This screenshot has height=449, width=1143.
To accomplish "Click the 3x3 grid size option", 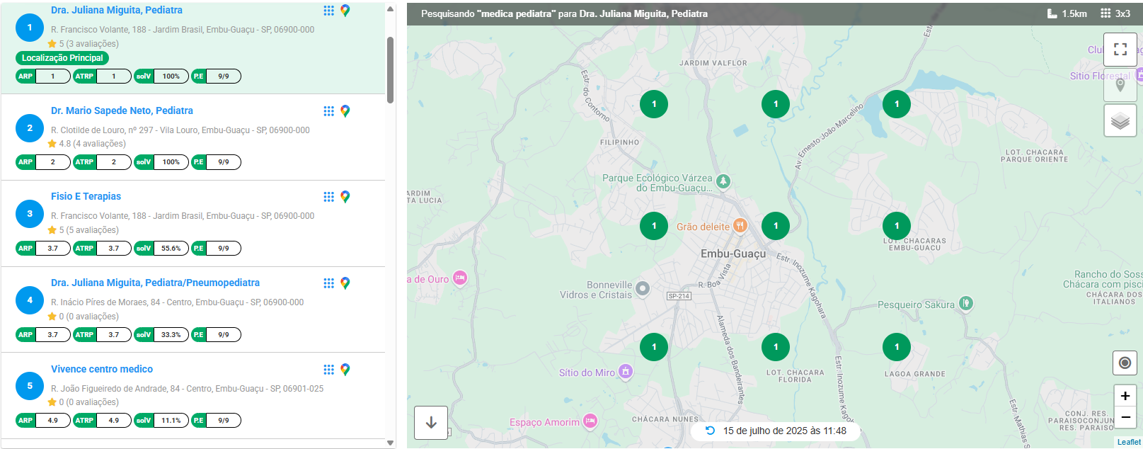I will tap(1115, 13).
